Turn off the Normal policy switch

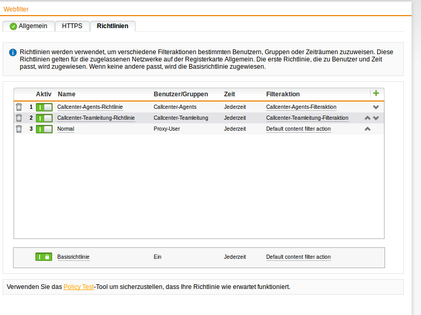[x=44, y=129]
